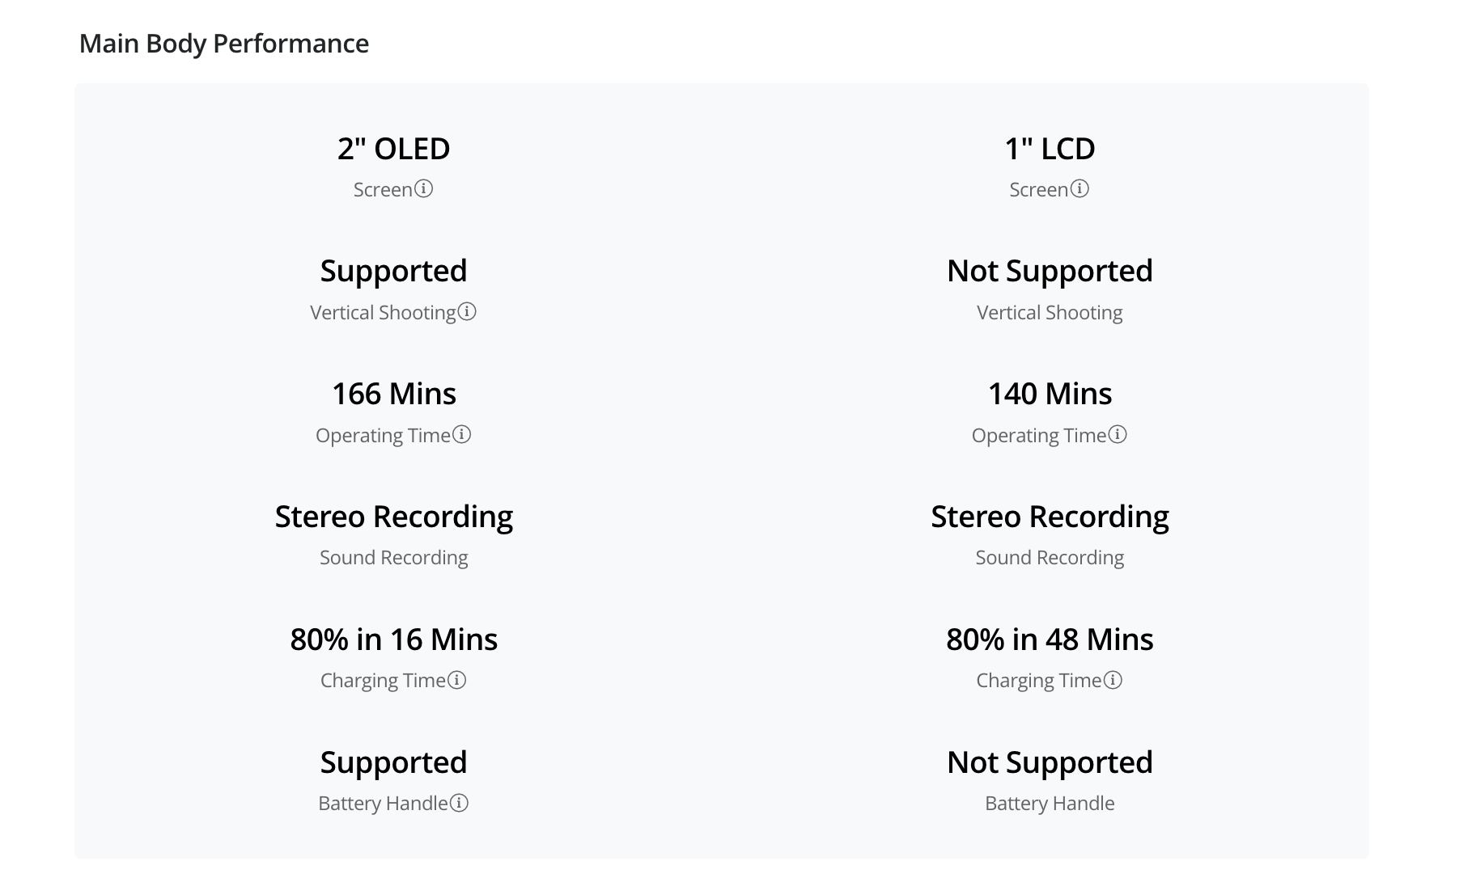Click Not Supported above Vertical Shooting
Screen dimensions: 1476x878
tap(1050, 271)
